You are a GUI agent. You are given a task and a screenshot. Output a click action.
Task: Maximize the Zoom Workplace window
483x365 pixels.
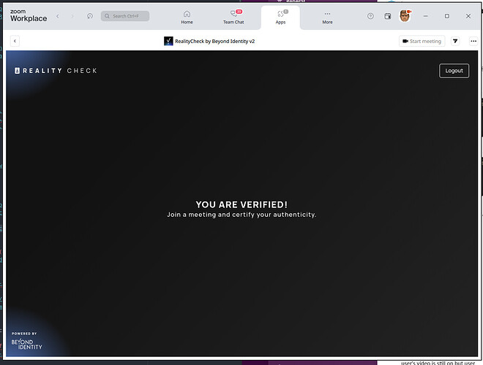pyautogui.click(x=447, y=16)
